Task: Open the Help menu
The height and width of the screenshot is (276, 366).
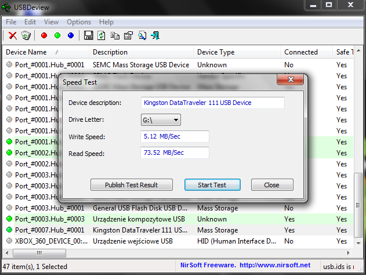Action: click(106, 22)
